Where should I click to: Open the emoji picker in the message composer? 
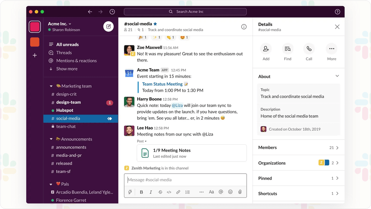(230, 192)
